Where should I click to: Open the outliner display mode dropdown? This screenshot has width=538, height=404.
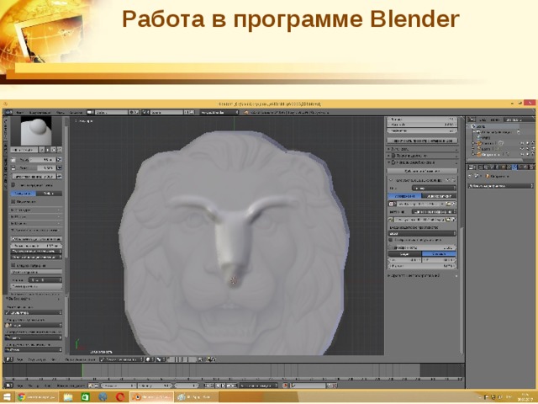(520, 120)
